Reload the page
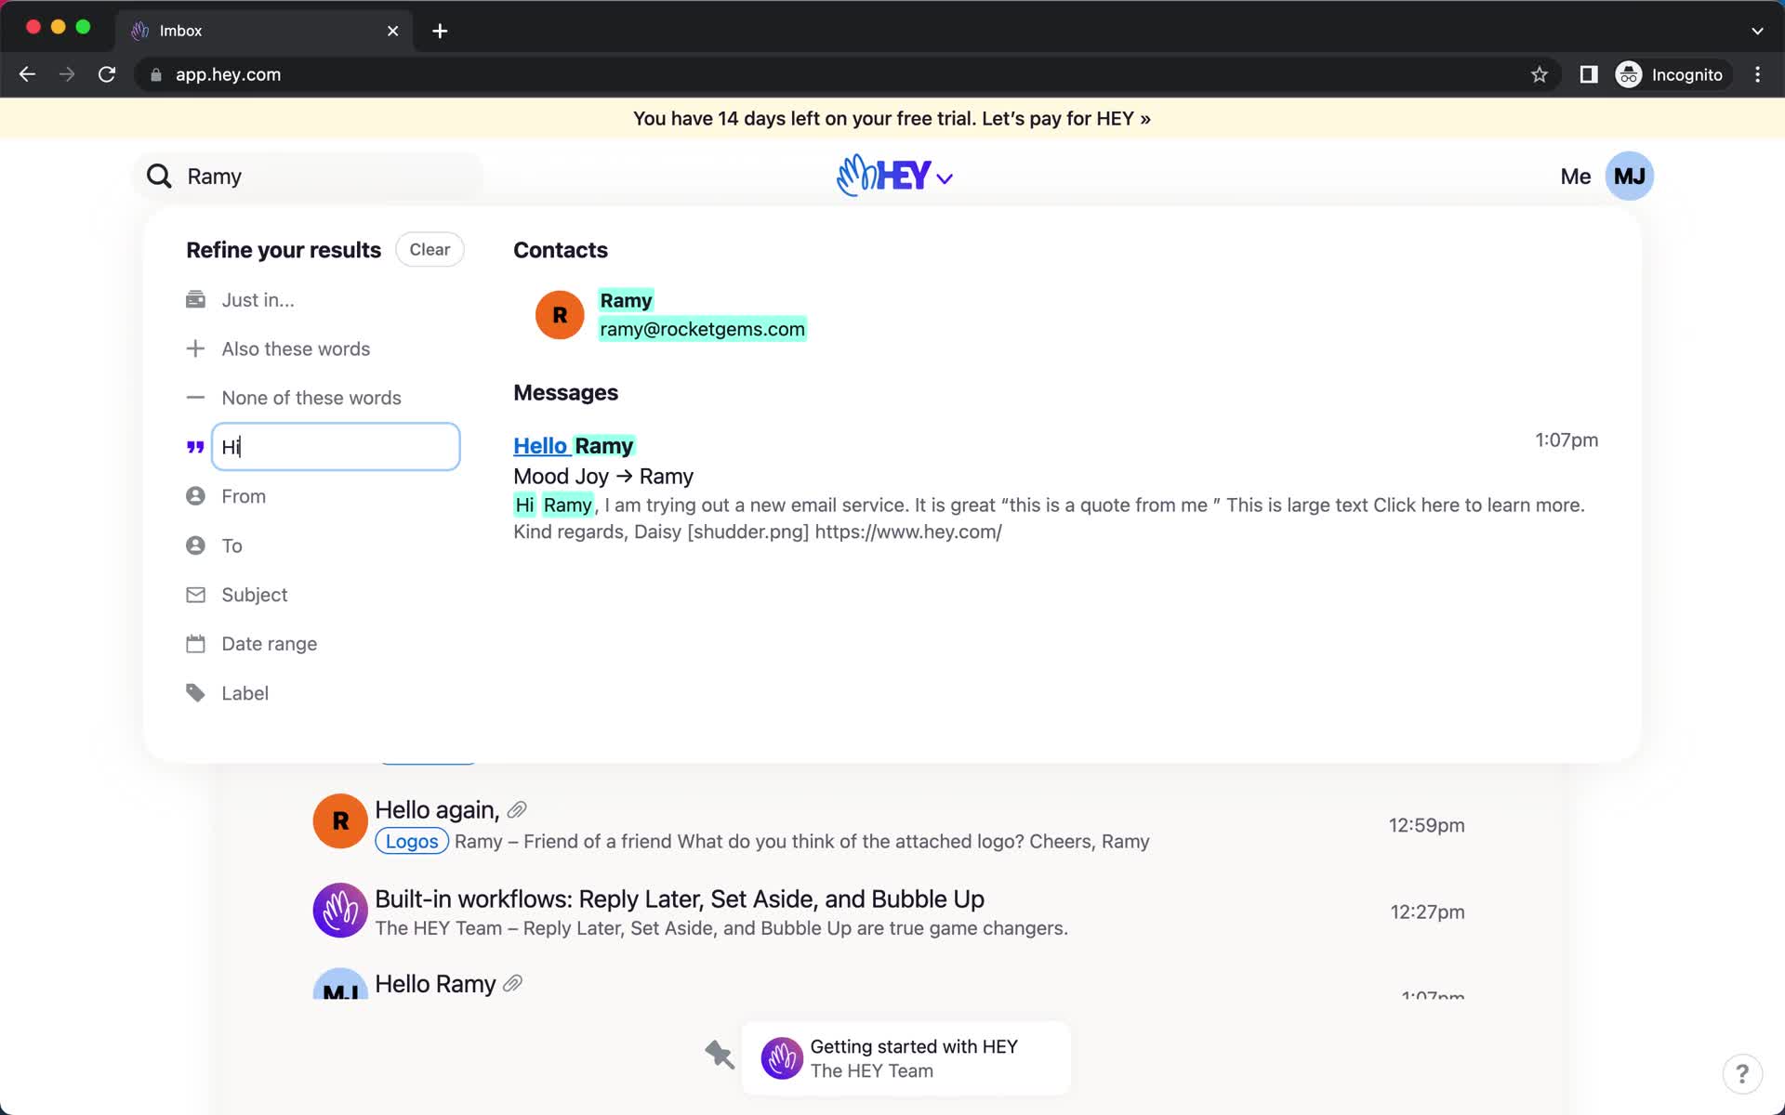The width and height of the screenshot is (1785, 1115). click(x=107, y=75)
